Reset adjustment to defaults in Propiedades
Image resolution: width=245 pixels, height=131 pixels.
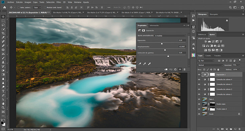click(175, 69)
